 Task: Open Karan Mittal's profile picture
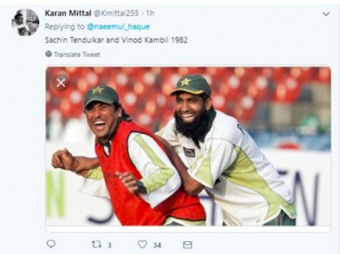pyautogui.click(x=25, y=22)
